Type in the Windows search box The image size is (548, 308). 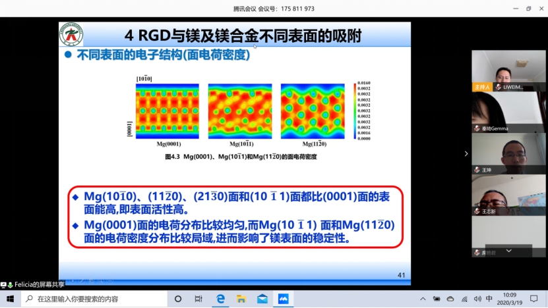(99, 299)
